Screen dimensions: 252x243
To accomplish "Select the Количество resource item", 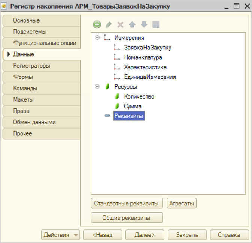I will 139,96.
